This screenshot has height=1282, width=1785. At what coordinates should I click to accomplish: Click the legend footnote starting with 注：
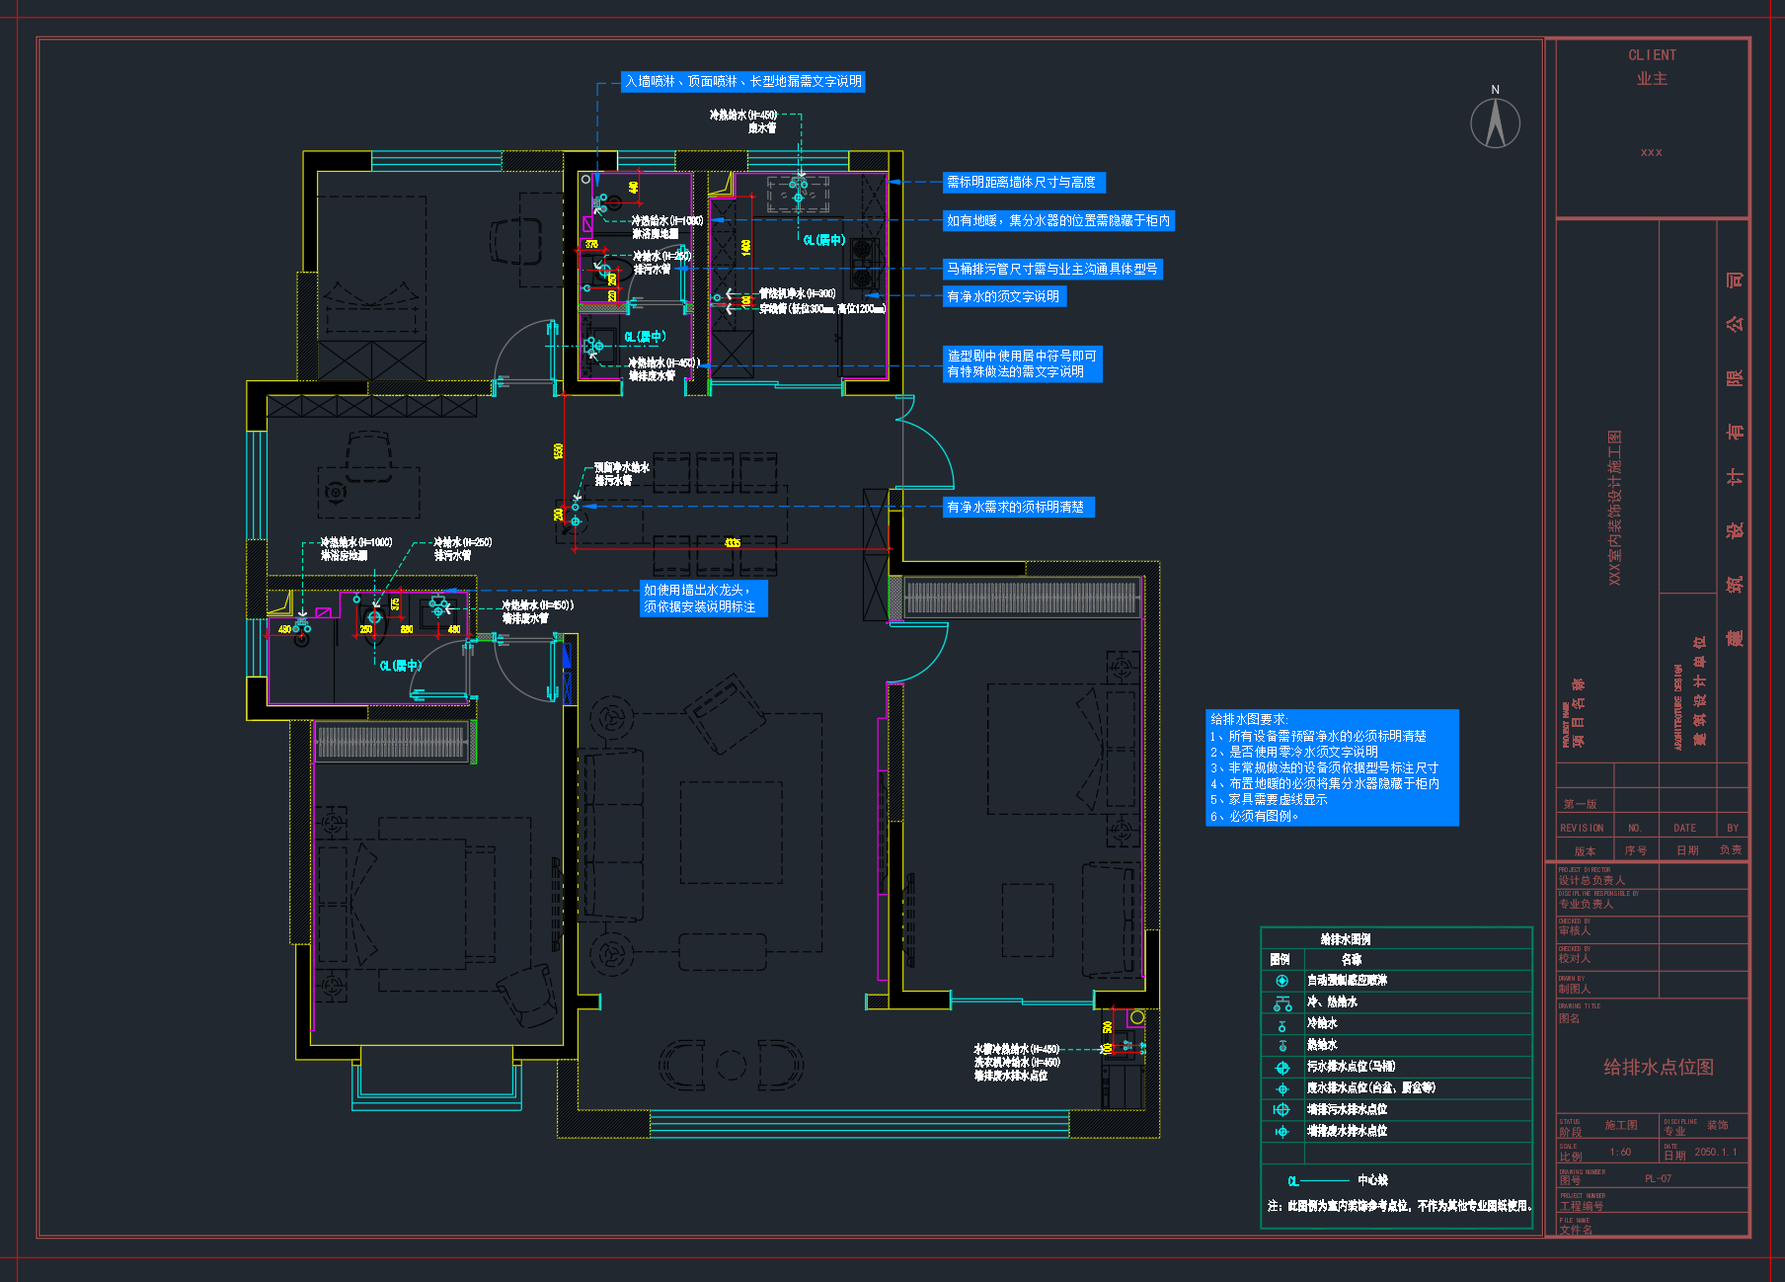pyautogui.click(x=1401, y=1206)
